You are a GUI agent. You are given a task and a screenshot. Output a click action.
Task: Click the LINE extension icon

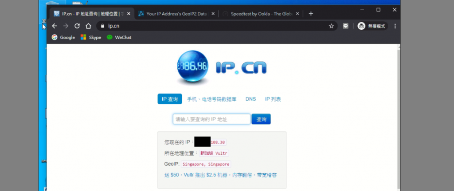pyautogui.click(x=345, y=26)
